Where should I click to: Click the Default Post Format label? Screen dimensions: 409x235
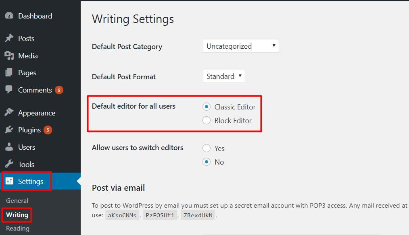(x=124, y=77)
